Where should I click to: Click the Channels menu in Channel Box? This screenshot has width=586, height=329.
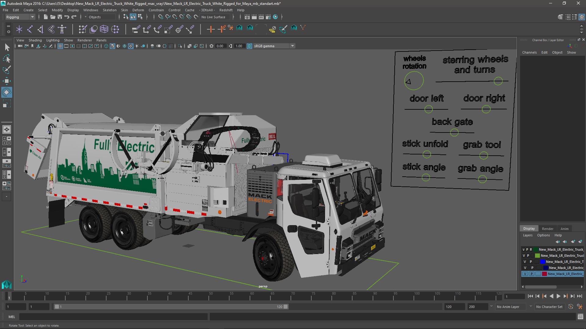tap(529, 52)
